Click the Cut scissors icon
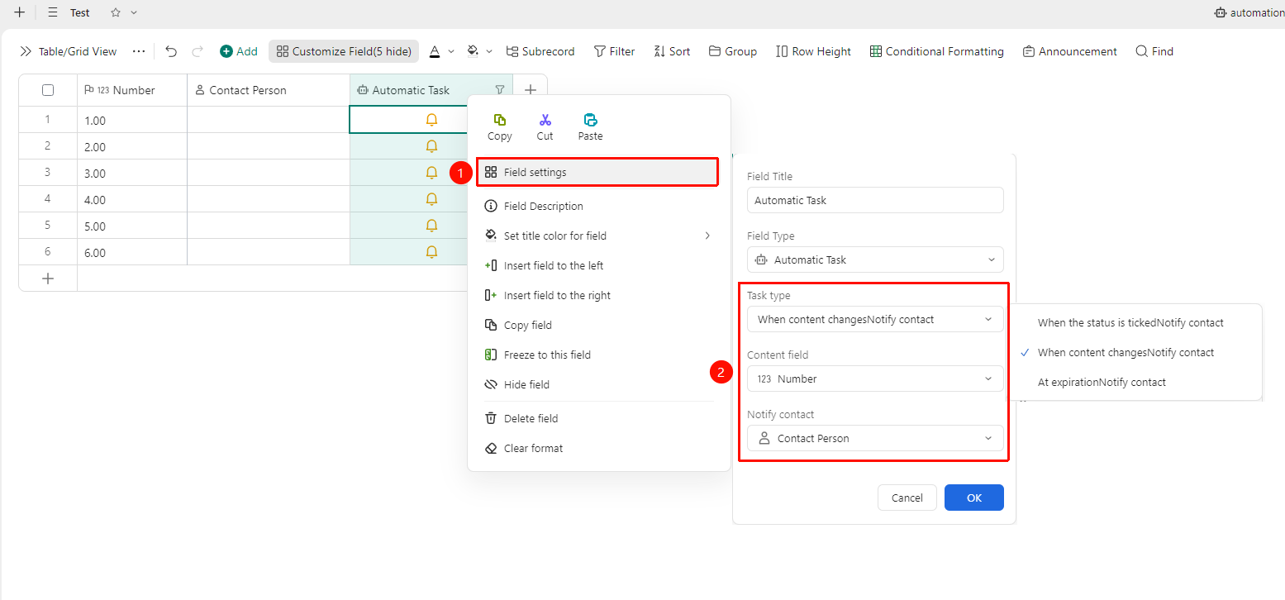 [545, 120]
